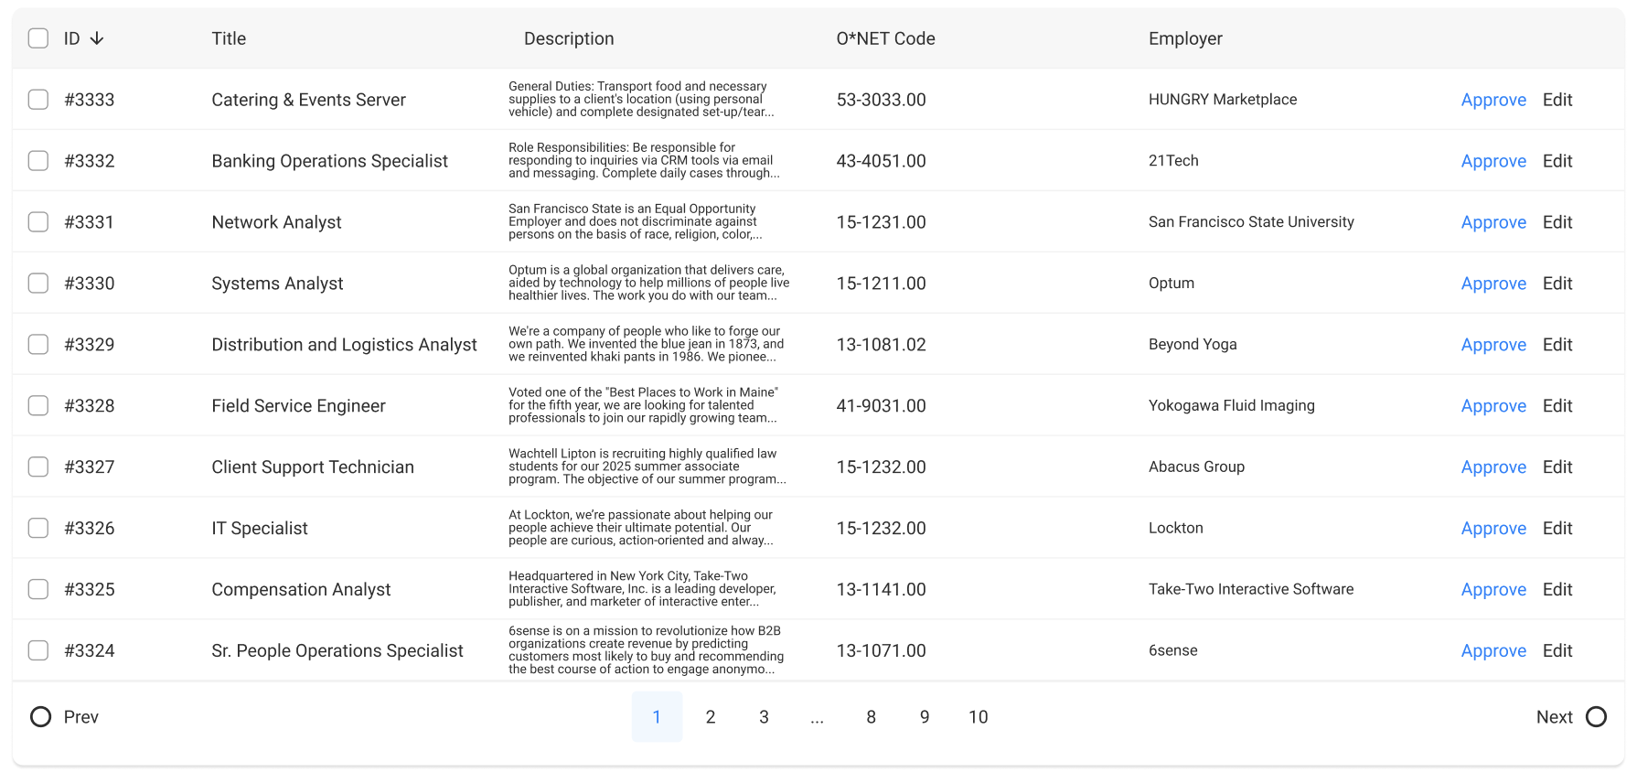
Task: Click O*NET code 53-3033.00
Action: (881, 100)
